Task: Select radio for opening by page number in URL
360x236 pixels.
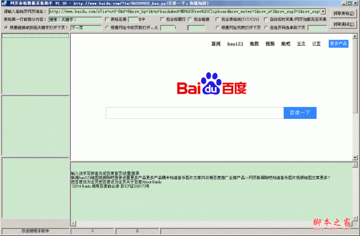Action: click(x=107, y=28)
